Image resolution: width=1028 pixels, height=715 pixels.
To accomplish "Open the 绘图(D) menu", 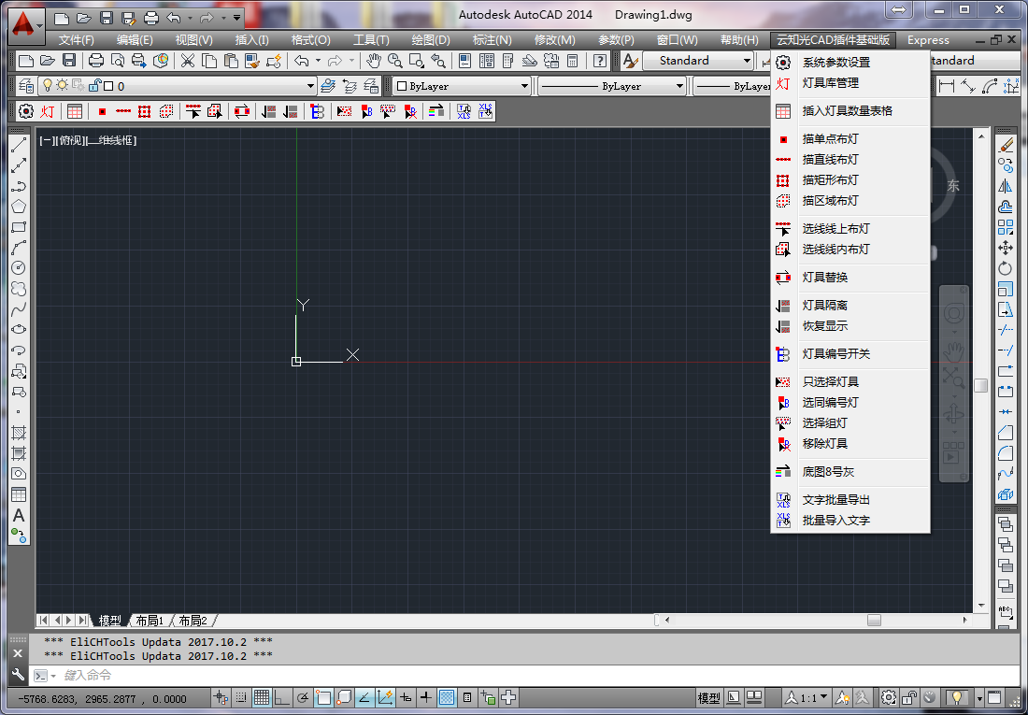I will pos(431,40).
